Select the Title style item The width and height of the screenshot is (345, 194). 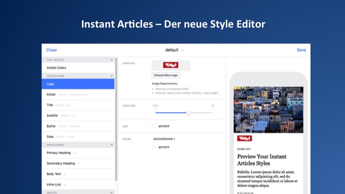(50, 105)
